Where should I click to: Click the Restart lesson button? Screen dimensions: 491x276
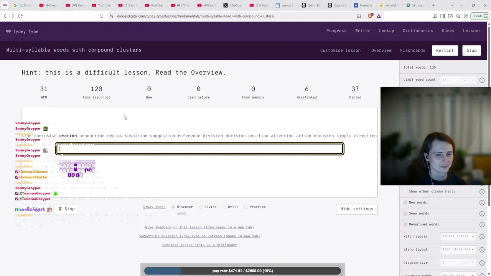pyautogui.click(x=445, y=51)
